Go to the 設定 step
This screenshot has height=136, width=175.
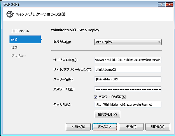(14, 47)
